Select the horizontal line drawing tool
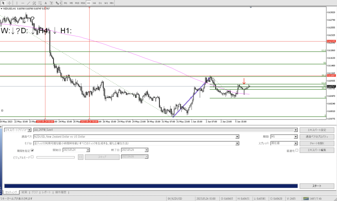 click(23, 3)
